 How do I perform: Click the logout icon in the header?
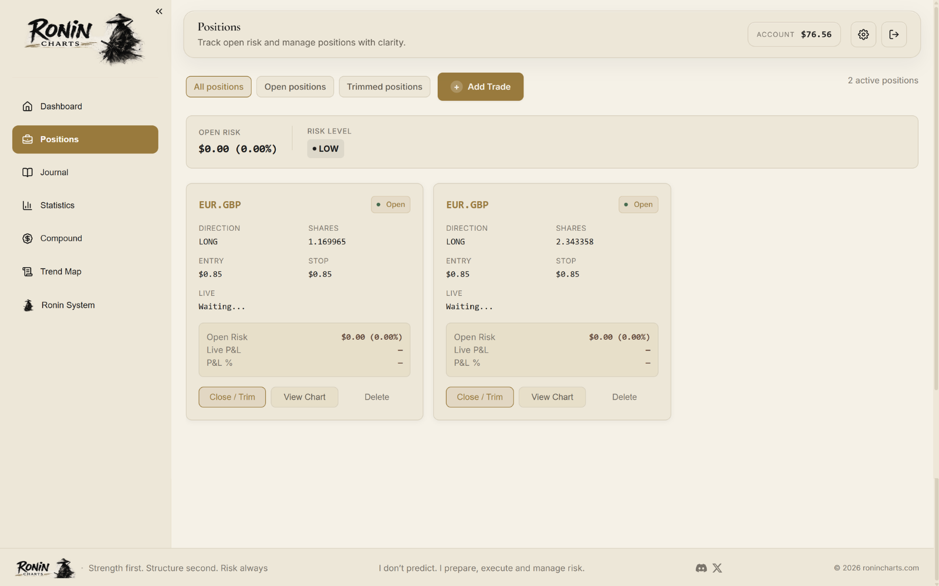coord(894,35)
